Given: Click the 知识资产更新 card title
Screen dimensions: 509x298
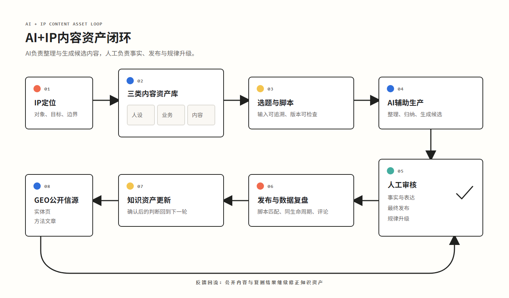Looking at the screenshot, I should click(x=149, y=200).
